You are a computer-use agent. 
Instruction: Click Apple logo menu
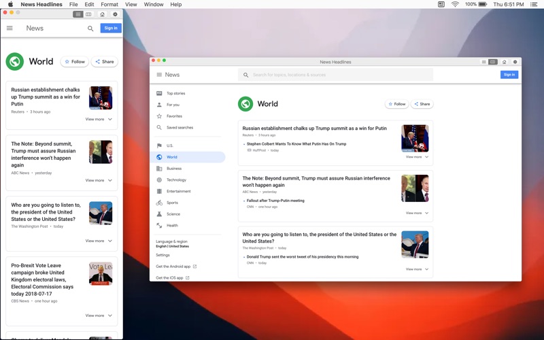pos(10,4)
